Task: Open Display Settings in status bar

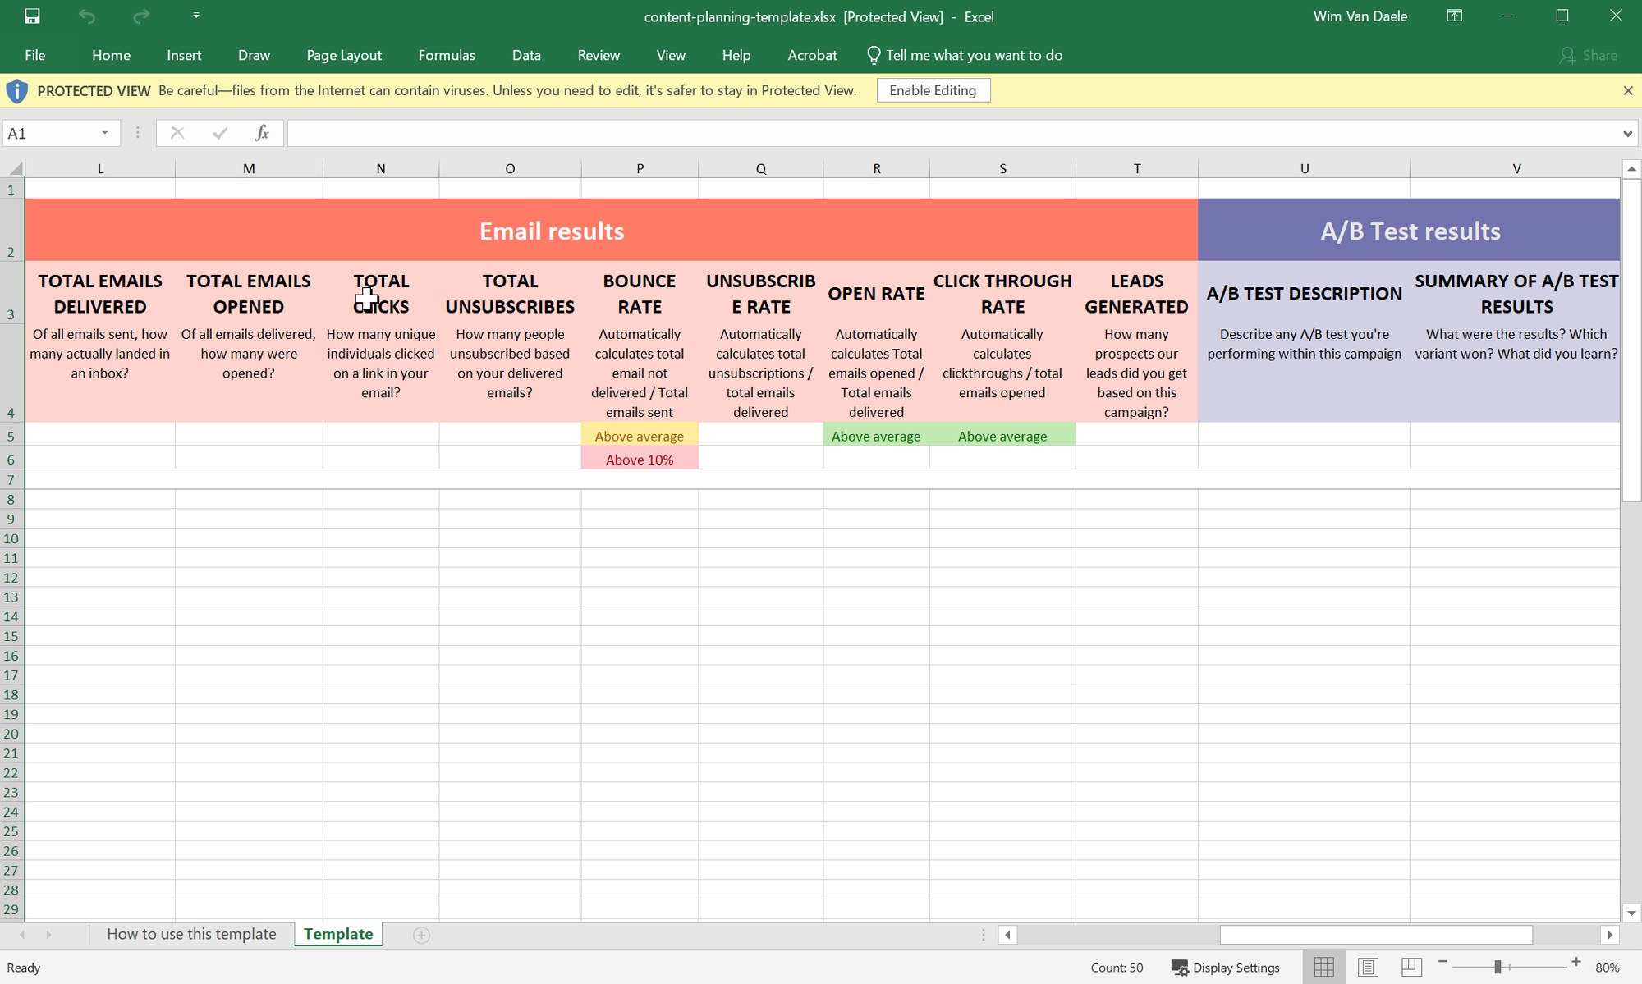Action: [1225, 968]
